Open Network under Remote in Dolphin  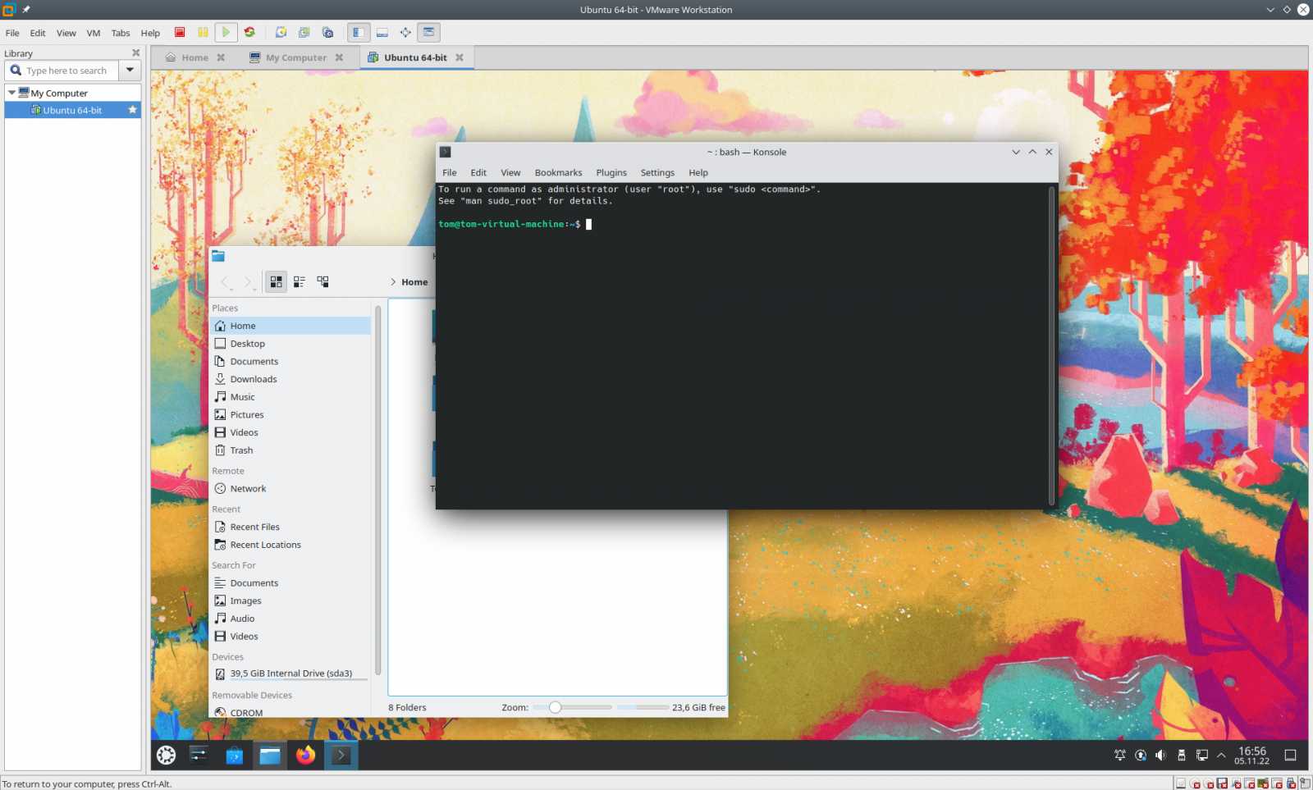[x=291, y=489]
